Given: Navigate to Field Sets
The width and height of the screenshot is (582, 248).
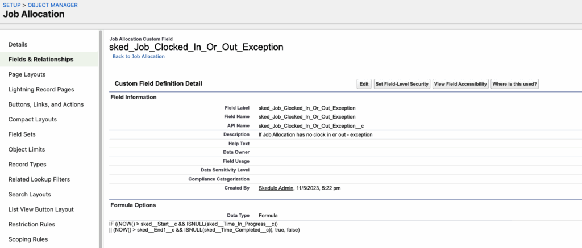Looking at the screenshot, I should (22, 134).
